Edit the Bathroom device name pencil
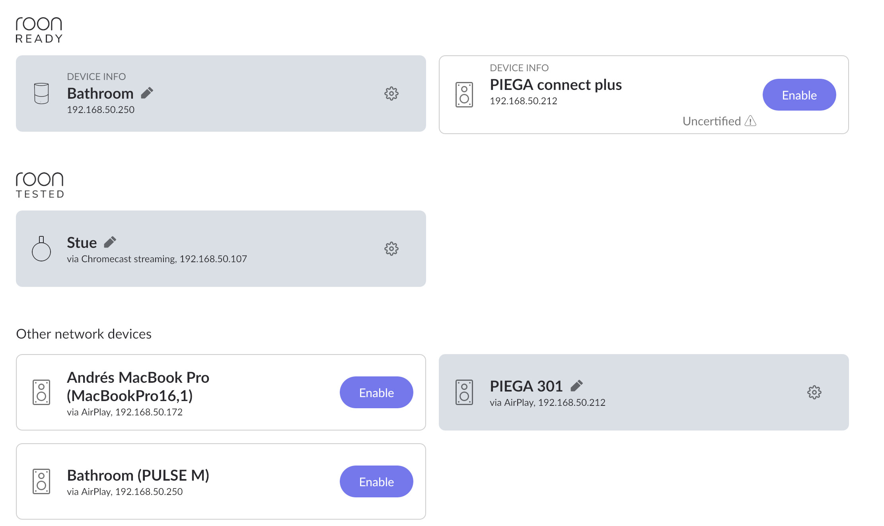The image size is (884, 526). click(x=147, y=93)
